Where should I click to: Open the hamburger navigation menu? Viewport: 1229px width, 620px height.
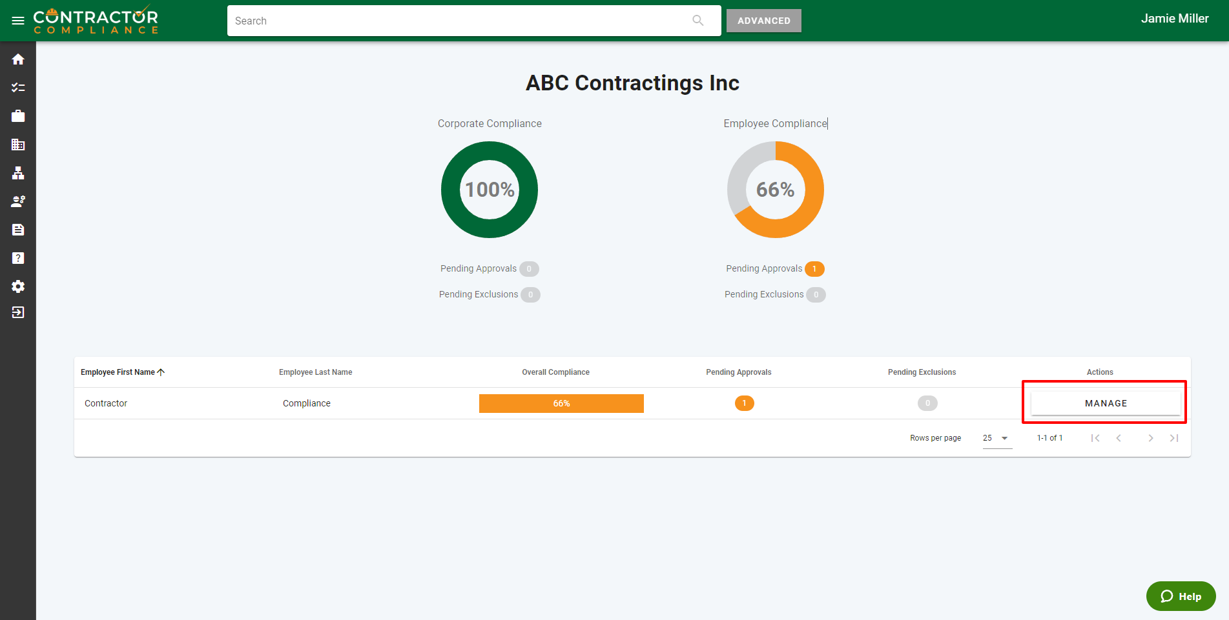point(18,21)
